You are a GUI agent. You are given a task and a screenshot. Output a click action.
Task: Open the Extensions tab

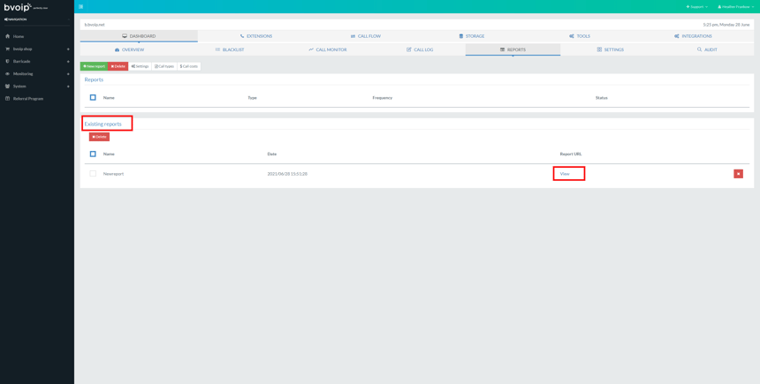[256, 36]
